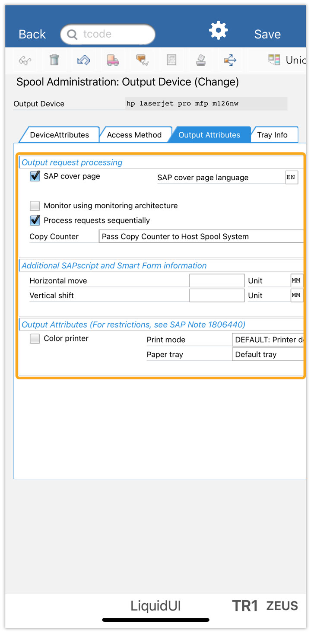Open the settings gear icon
The image size is (311, 633).
pos(218,30)
